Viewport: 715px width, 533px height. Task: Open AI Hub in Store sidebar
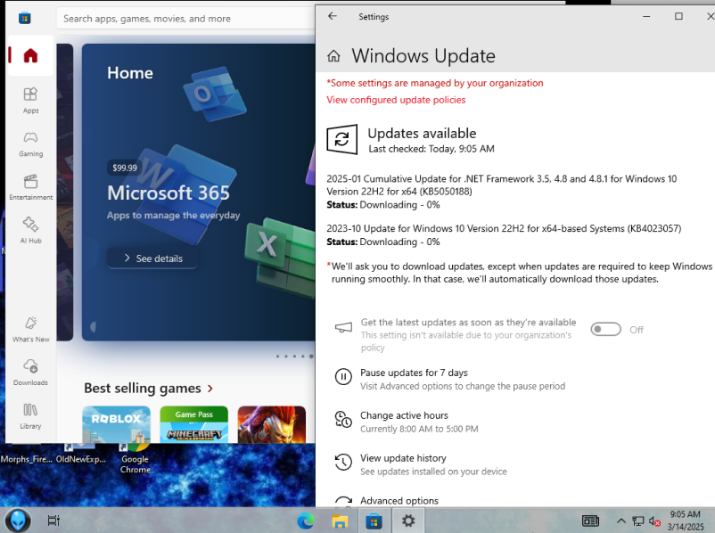click(30, 230)
